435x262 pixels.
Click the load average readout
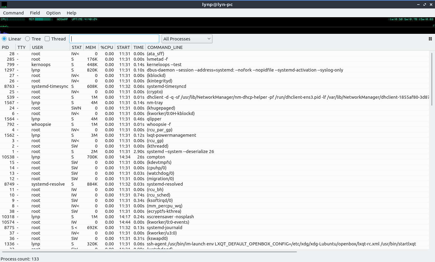[x=411, y=19]
